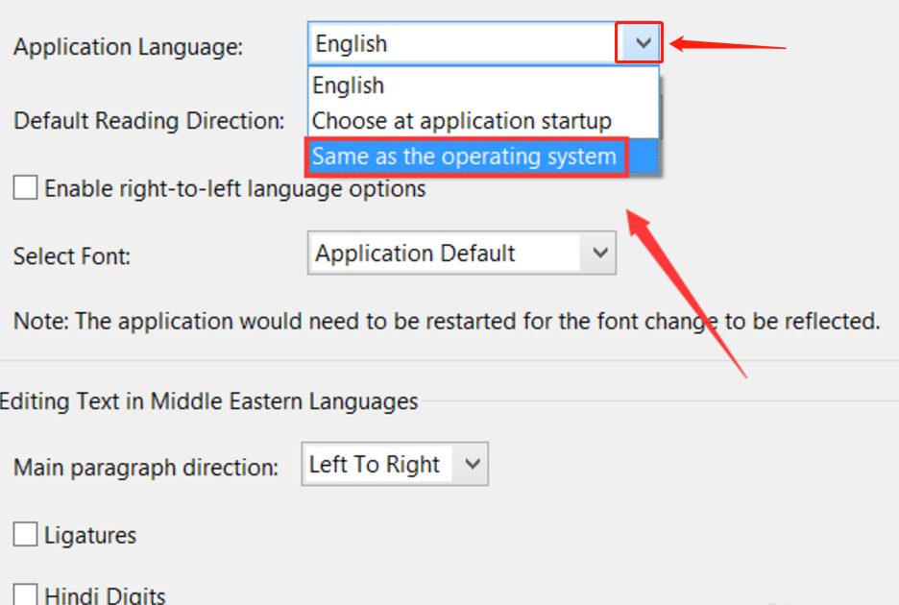Click "Editing Text in Middle Eastern Languages" heading
The image size is (899, 605).
point(209,401)
